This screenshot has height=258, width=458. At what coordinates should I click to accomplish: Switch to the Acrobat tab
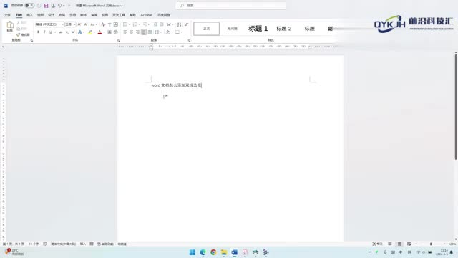[x=146, y=15]
